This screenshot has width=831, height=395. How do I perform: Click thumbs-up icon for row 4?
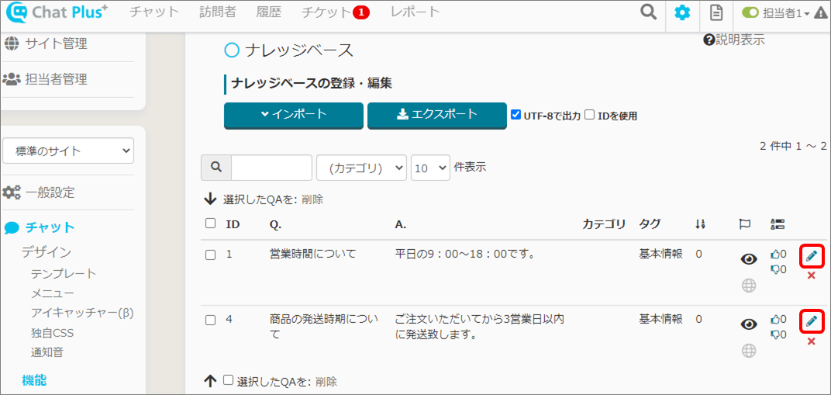pos(775,319)
